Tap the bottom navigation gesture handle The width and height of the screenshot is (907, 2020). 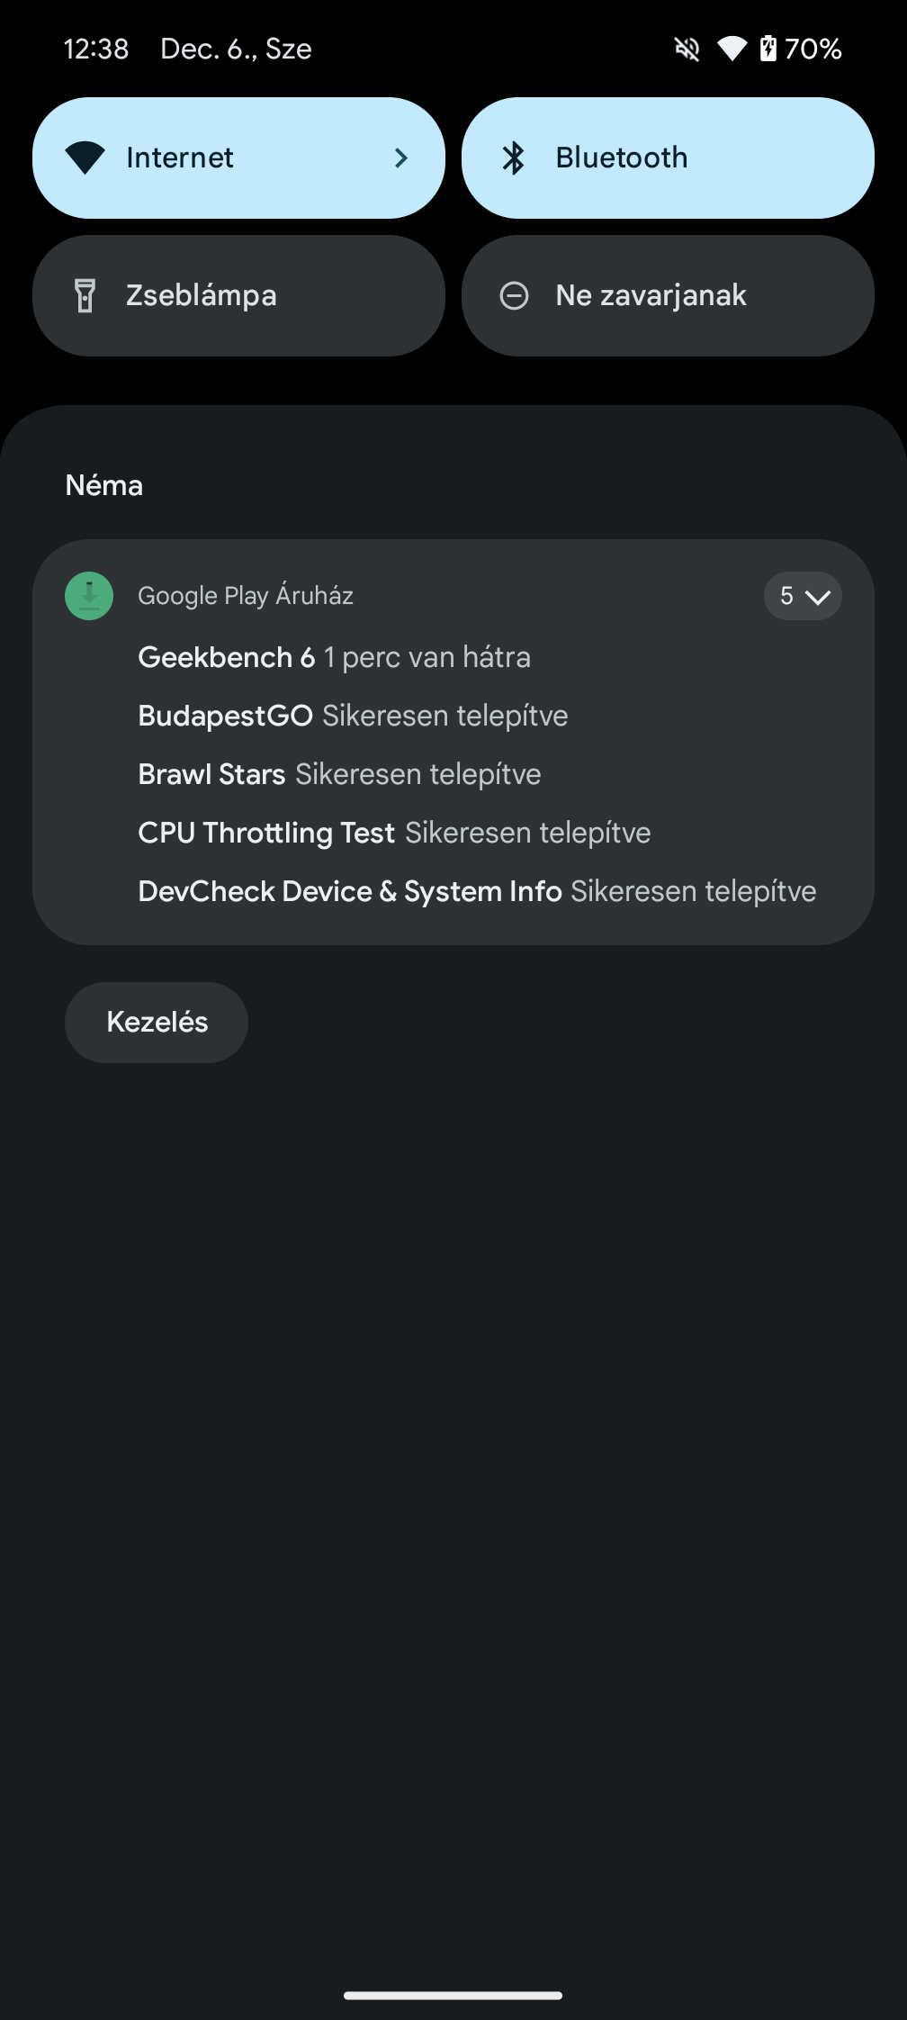coord(453,1996)
